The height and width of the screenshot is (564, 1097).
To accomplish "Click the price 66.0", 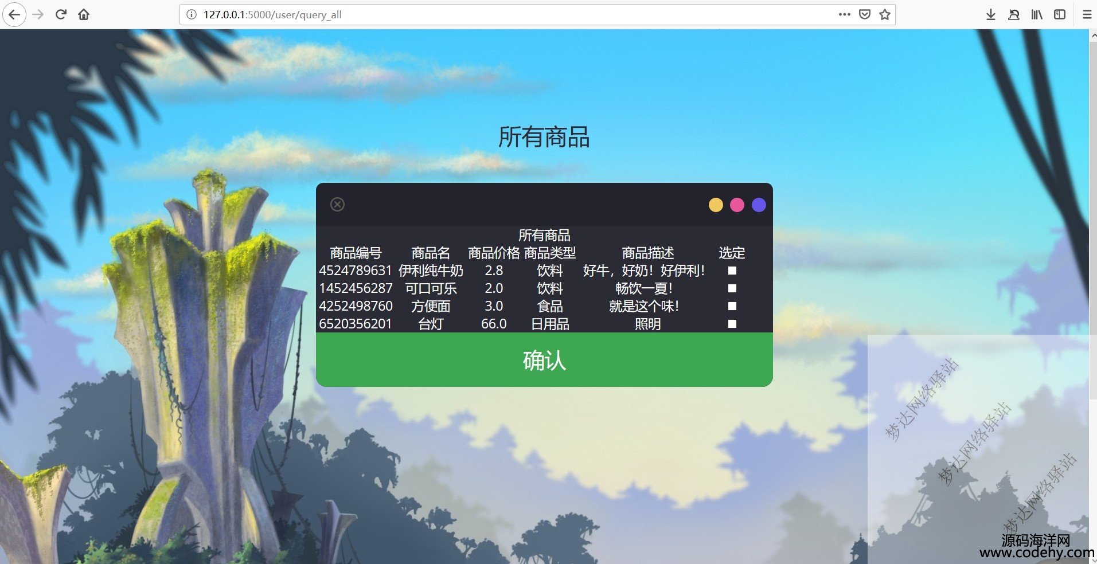I will tap(494, 324).
